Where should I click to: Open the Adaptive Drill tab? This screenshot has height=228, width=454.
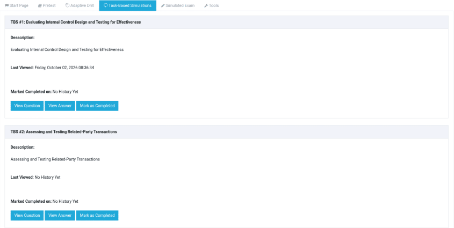80,5
